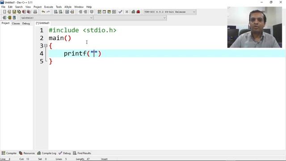286x161 pixels.
Task: Open the Resources bottom tab
Action: [27, 153]
